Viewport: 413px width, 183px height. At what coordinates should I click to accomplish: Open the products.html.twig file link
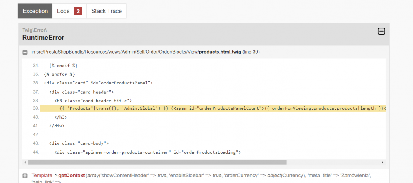220,52
